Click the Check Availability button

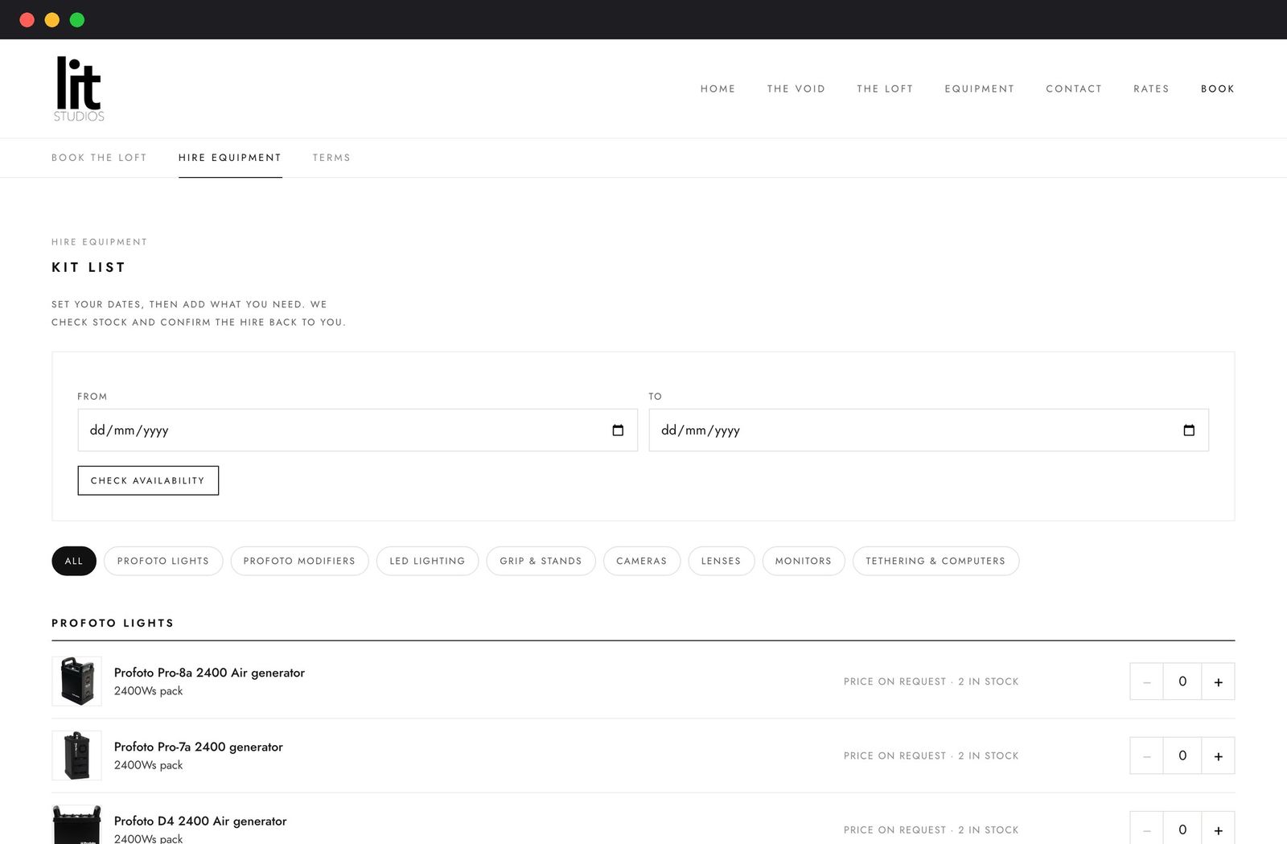click(x=148, y=480)
